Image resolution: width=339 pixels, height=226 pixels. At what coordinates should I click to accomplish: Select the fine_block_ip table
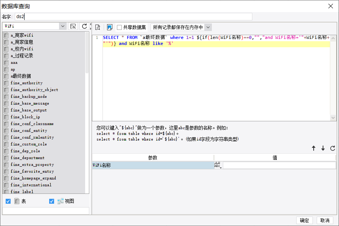coord(25,117)
